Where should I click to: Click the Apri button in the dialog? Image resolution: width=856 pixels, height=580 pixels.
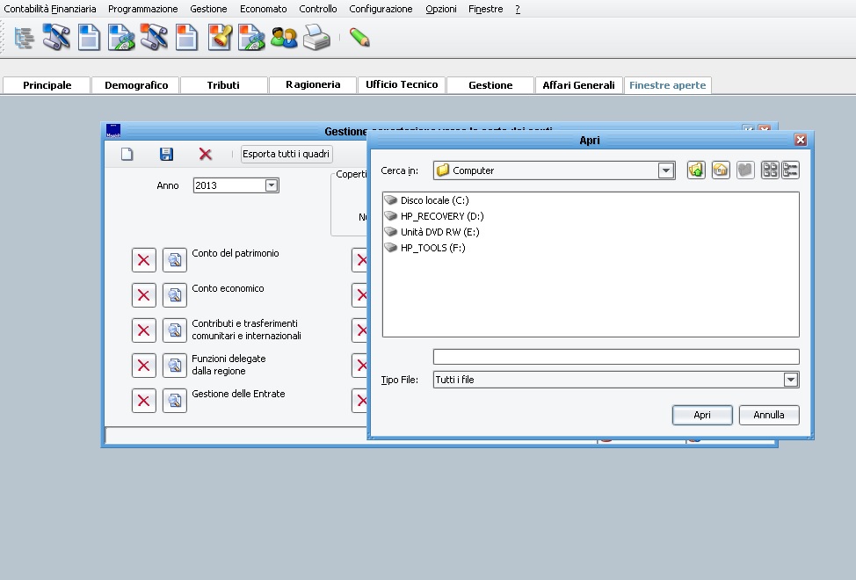(701, 415)
